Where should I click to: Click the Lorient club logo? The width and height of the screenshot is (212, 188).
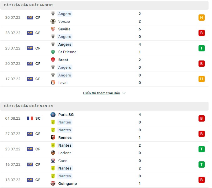53,153
